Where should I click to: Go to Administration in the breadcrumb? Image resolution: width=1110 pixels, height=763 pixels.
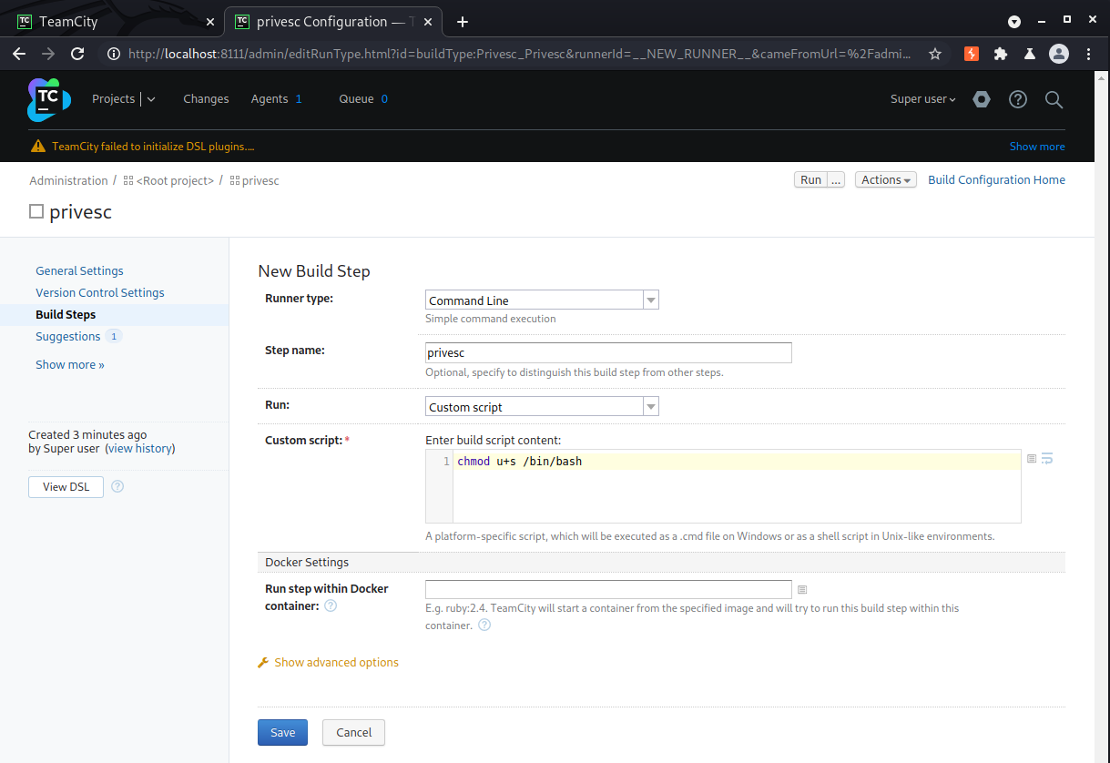click(68, 181)
